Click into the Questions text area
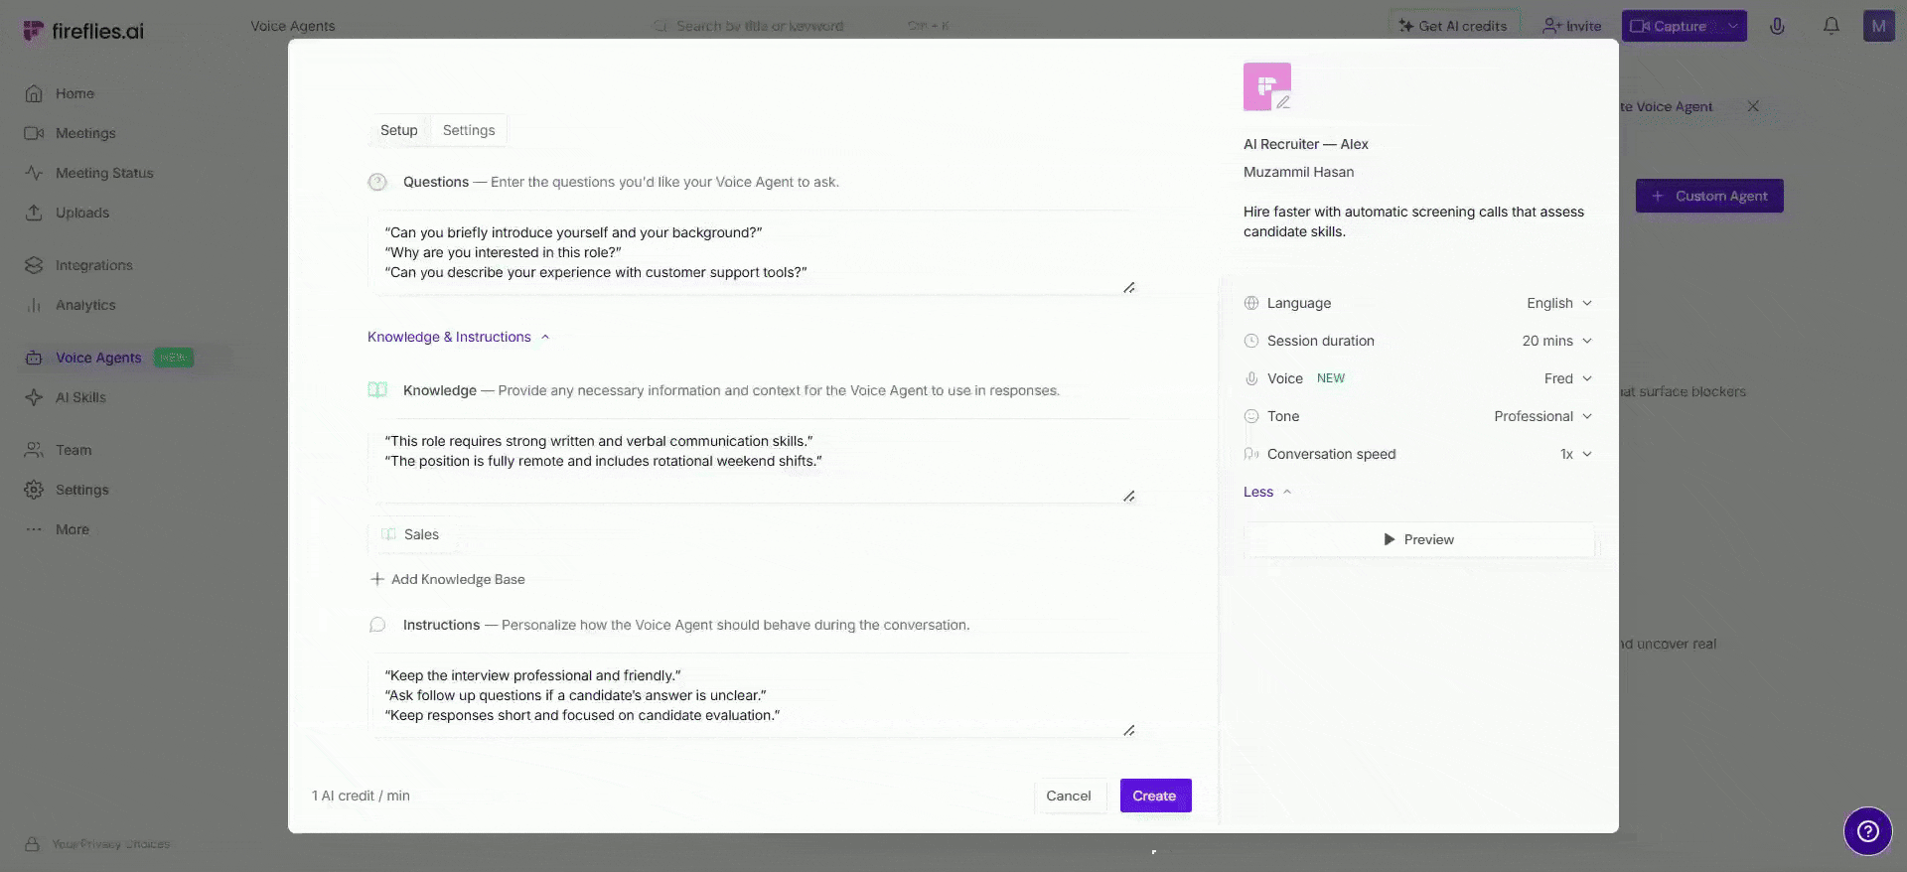Viewport: 1907px width, 872px height. point(752,252)
